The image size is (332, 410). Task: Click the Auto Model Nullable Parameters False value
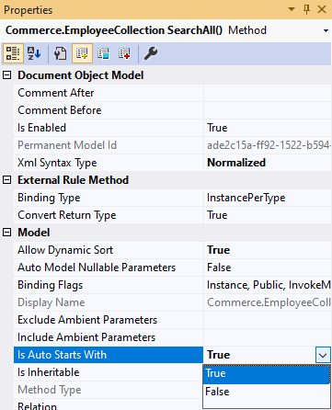268,268
